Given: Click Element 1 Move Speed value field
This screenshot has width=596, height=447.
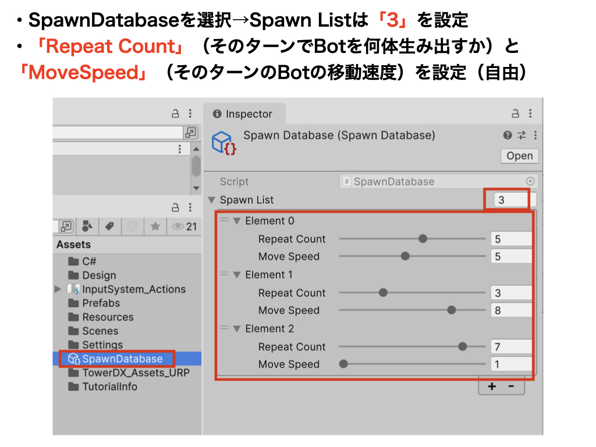Looking at the screenshot, I should pyautogui.click(x=511, y=311).
